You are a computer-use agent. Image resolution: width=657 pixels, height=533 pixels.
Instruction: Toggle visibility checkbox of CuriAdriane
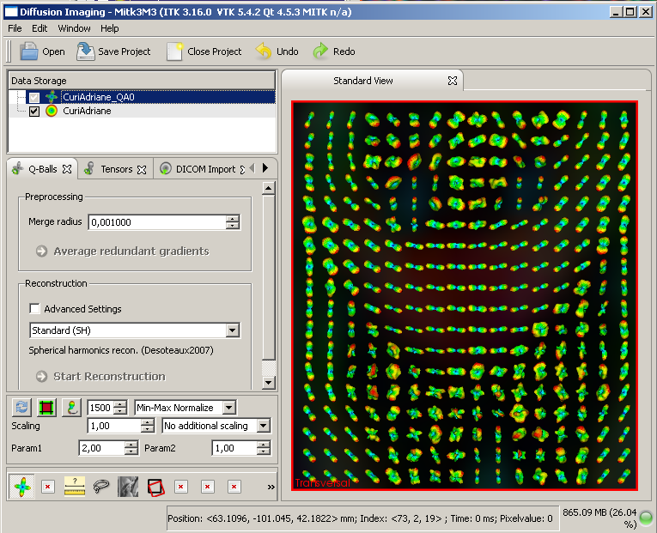click(x=34, y=112)
